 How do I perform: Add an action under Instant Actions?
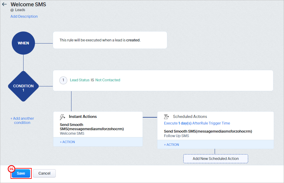[x=67, y=142]
